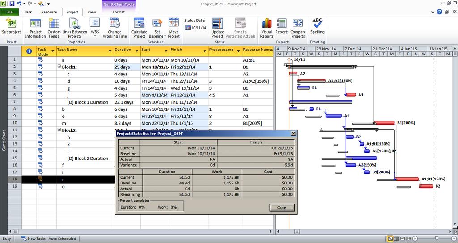Viewport: 458px width, 243px height.
Task: Switch to Team Planner view icon in status bar
Action: pyautogui.click(x=403, y=239)
